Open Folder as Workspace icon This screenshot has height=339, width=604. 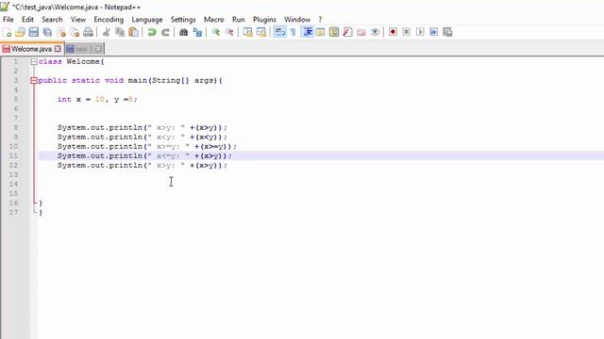tap(361, 32)
